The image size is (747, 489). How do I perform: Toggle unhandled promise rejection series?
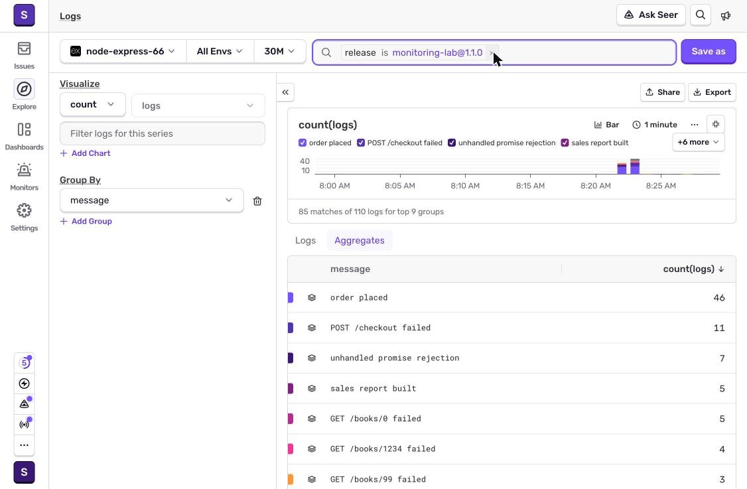click(x=452, y=143)
